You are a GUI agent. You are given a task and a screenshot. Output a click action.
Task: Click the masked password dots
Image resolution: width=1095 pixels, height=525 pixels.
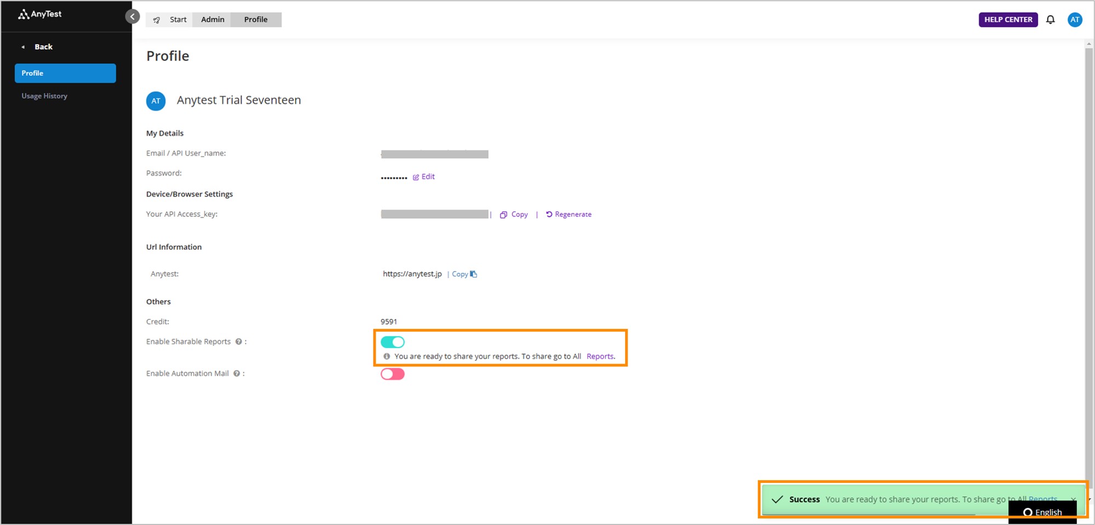tap(394, 178)
